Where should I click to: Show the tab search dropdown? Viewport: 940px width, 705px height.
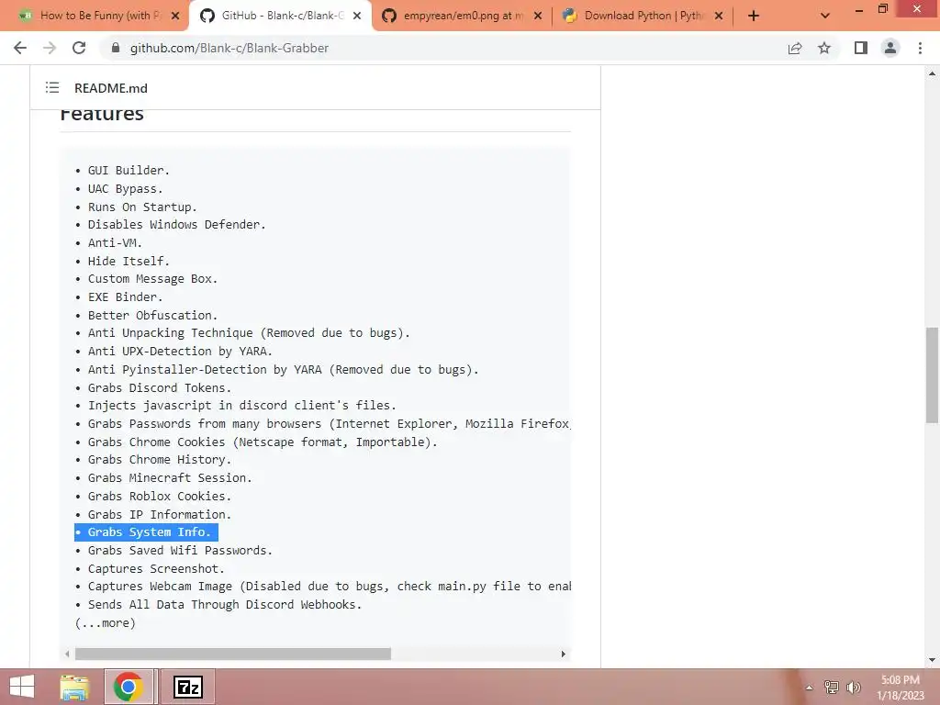click(x=825, y=16)
